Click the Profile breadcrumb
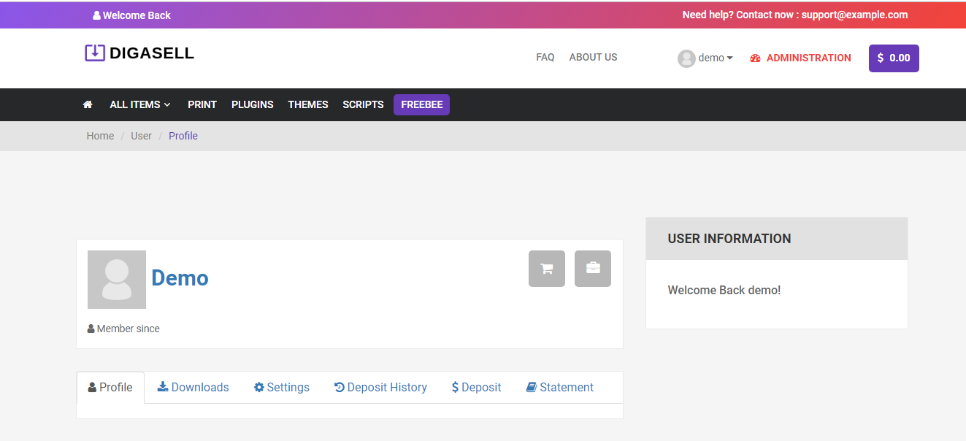The image size is (966, 441). pyautogui.click(x=183, y=136)
